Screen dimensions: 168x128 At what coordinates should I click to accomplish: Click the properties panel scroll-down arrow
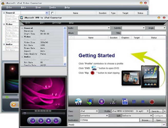click(x=65, y=64)
